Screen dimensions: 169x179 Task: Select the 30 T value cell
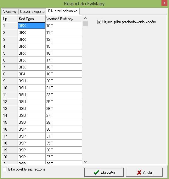[x=64, y=129]
